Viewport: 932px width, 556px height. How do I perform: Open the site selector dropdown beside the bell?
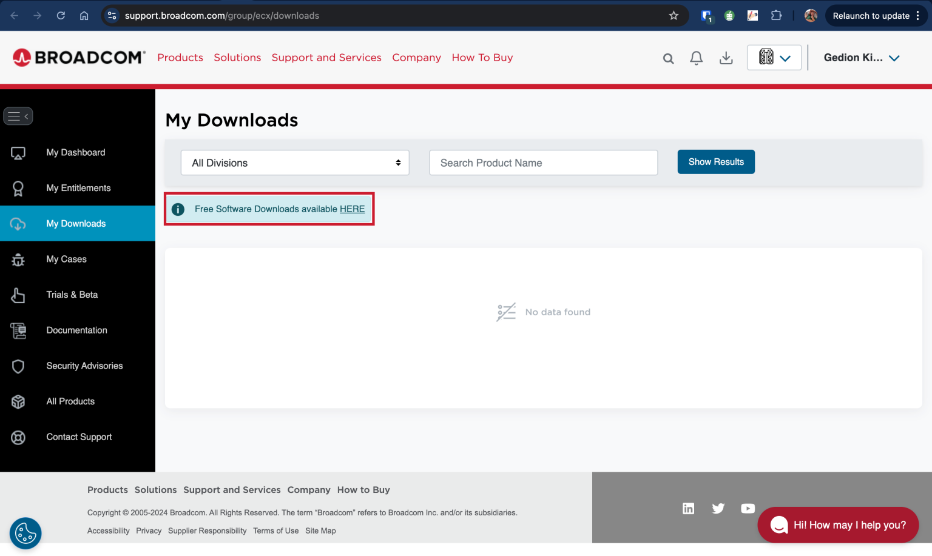774,57
